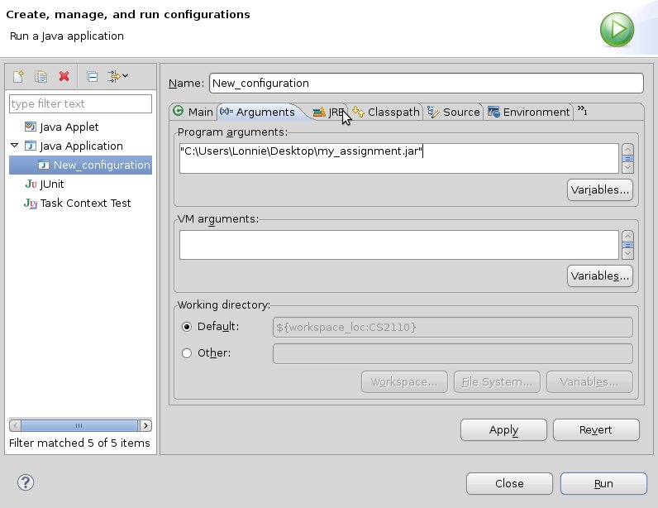
Task: Click the duplicate configuration icon
Action: point(41,77)
